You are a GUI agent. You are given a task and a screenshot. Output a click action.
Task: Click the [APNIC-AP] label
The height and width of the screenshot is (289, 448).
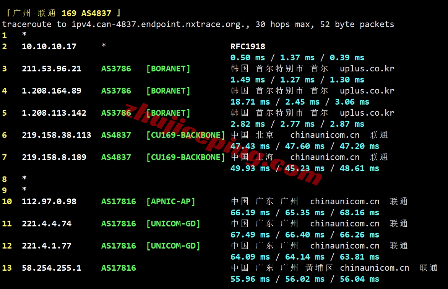coord(170,202)
